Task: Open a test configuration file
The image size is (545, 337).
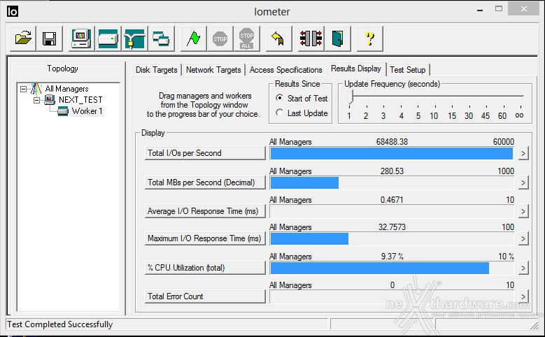Action: coord(23,38)
